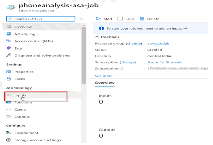Click the phoneanalysis-asa-job title
This screenshot has width=213, height=145.
click(x=59, y=5)
